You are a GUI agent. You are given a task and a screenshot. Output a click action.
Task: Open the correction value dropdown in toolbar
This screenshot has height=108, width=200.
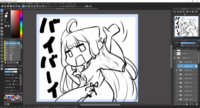click(70, 6)
